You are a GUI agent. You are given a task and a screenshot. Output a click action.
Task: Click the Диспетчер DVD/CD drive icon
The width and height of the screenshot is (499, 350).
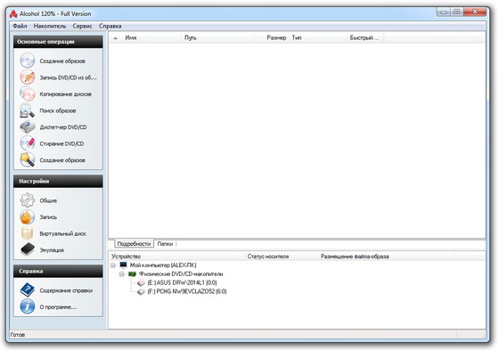tap(28, 127)
